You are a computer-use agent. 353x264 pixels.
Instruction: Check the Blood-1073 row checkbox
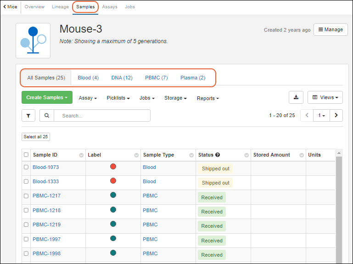[x=26, y=168]
